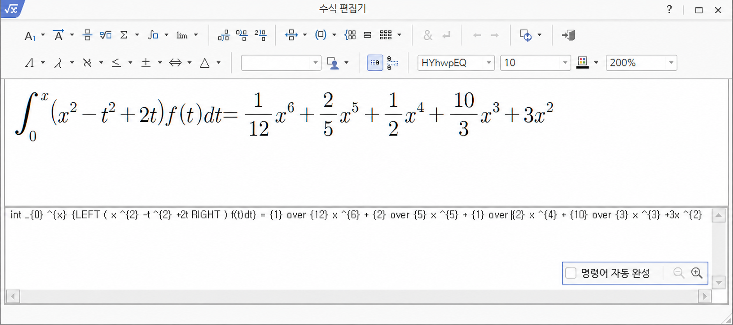Insert a cases brace template
Viewport: 733px width, 325px height.
pyautogui.click(x=350, y=35)
